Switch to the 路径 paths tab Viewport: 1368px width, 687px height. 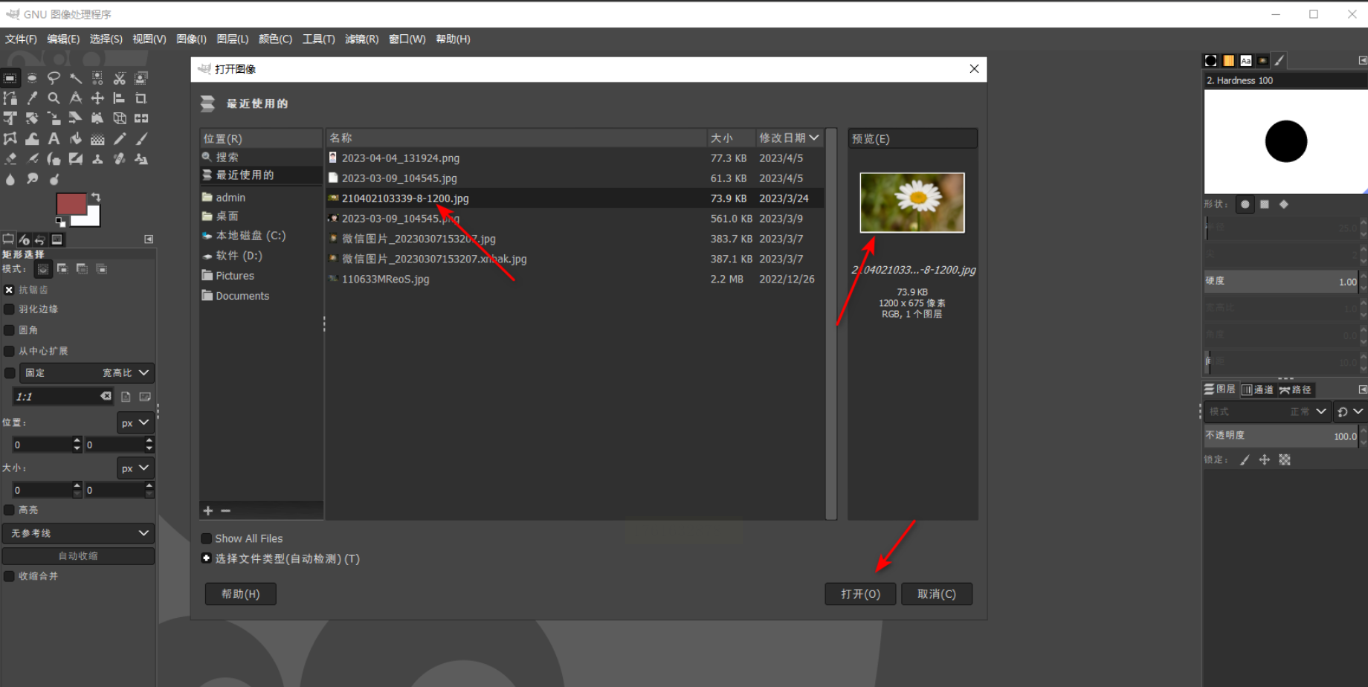tap(1295, 390)
